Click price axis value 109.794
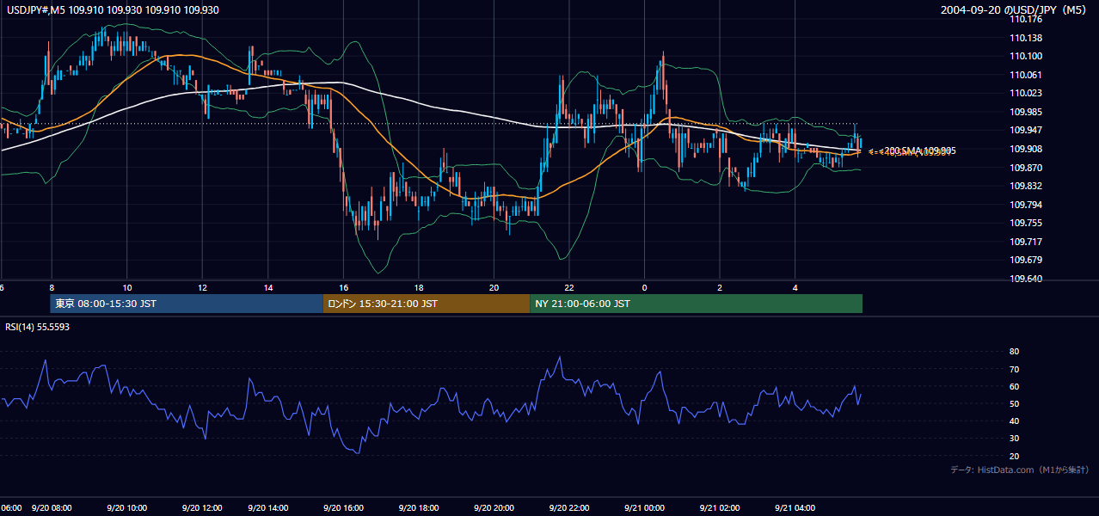Viewport: 1099px width, 516px height. [1024, 205]
